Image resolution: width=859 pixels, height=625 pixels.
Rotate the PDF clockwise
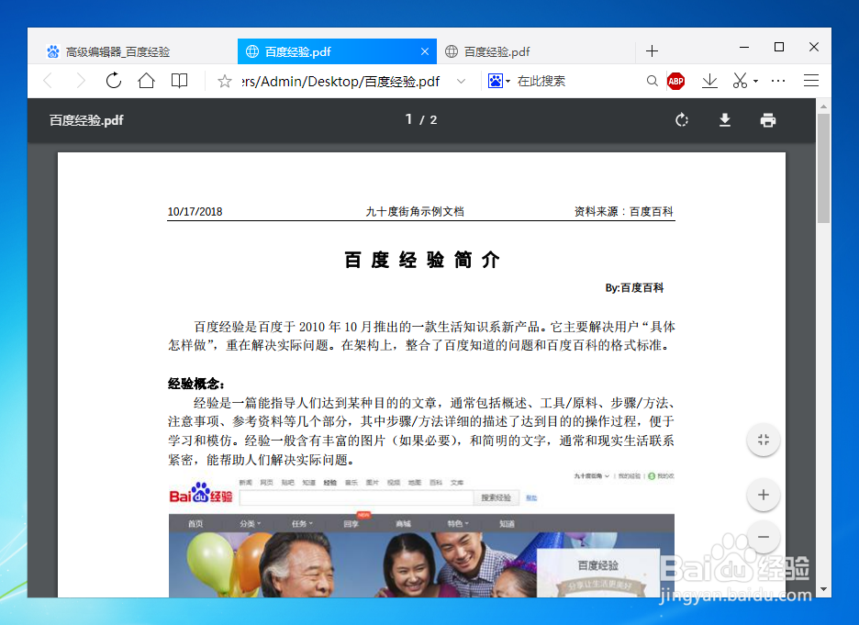pos(682,120)
